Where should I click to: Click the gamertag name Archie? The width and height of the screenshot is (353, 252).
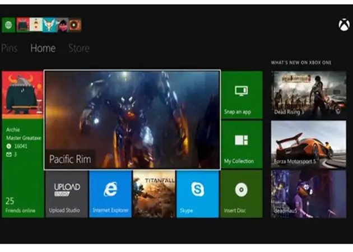pyautogui.click(x=13, y=130)
